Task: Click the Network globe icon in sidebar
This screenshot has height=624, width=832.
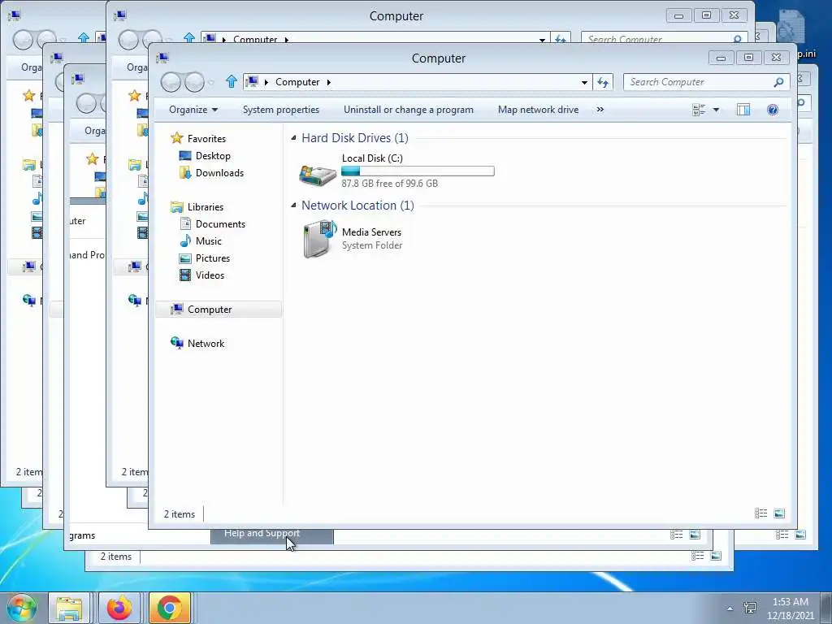Action: coord(176,344)
